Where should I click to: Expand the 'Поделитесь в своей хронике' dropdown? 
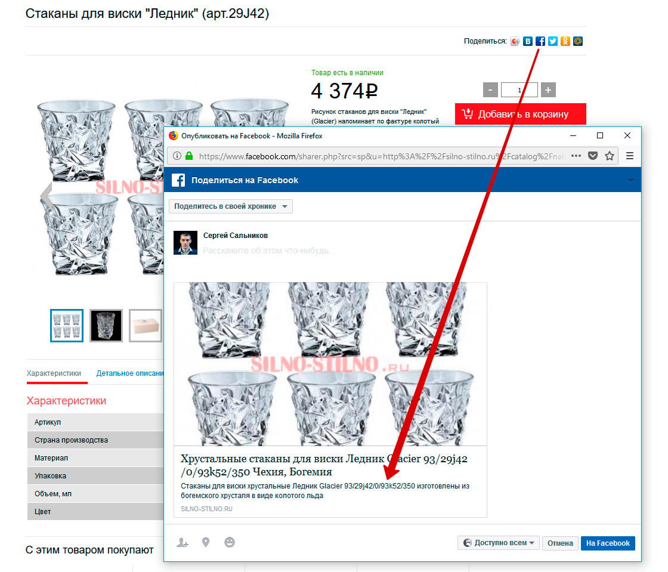[x=231, y=206]
